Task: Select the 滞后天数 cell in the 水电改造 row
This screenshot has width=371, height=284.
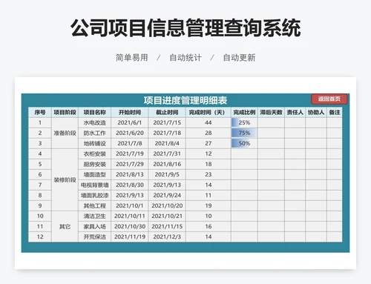Action: (271, 122)
